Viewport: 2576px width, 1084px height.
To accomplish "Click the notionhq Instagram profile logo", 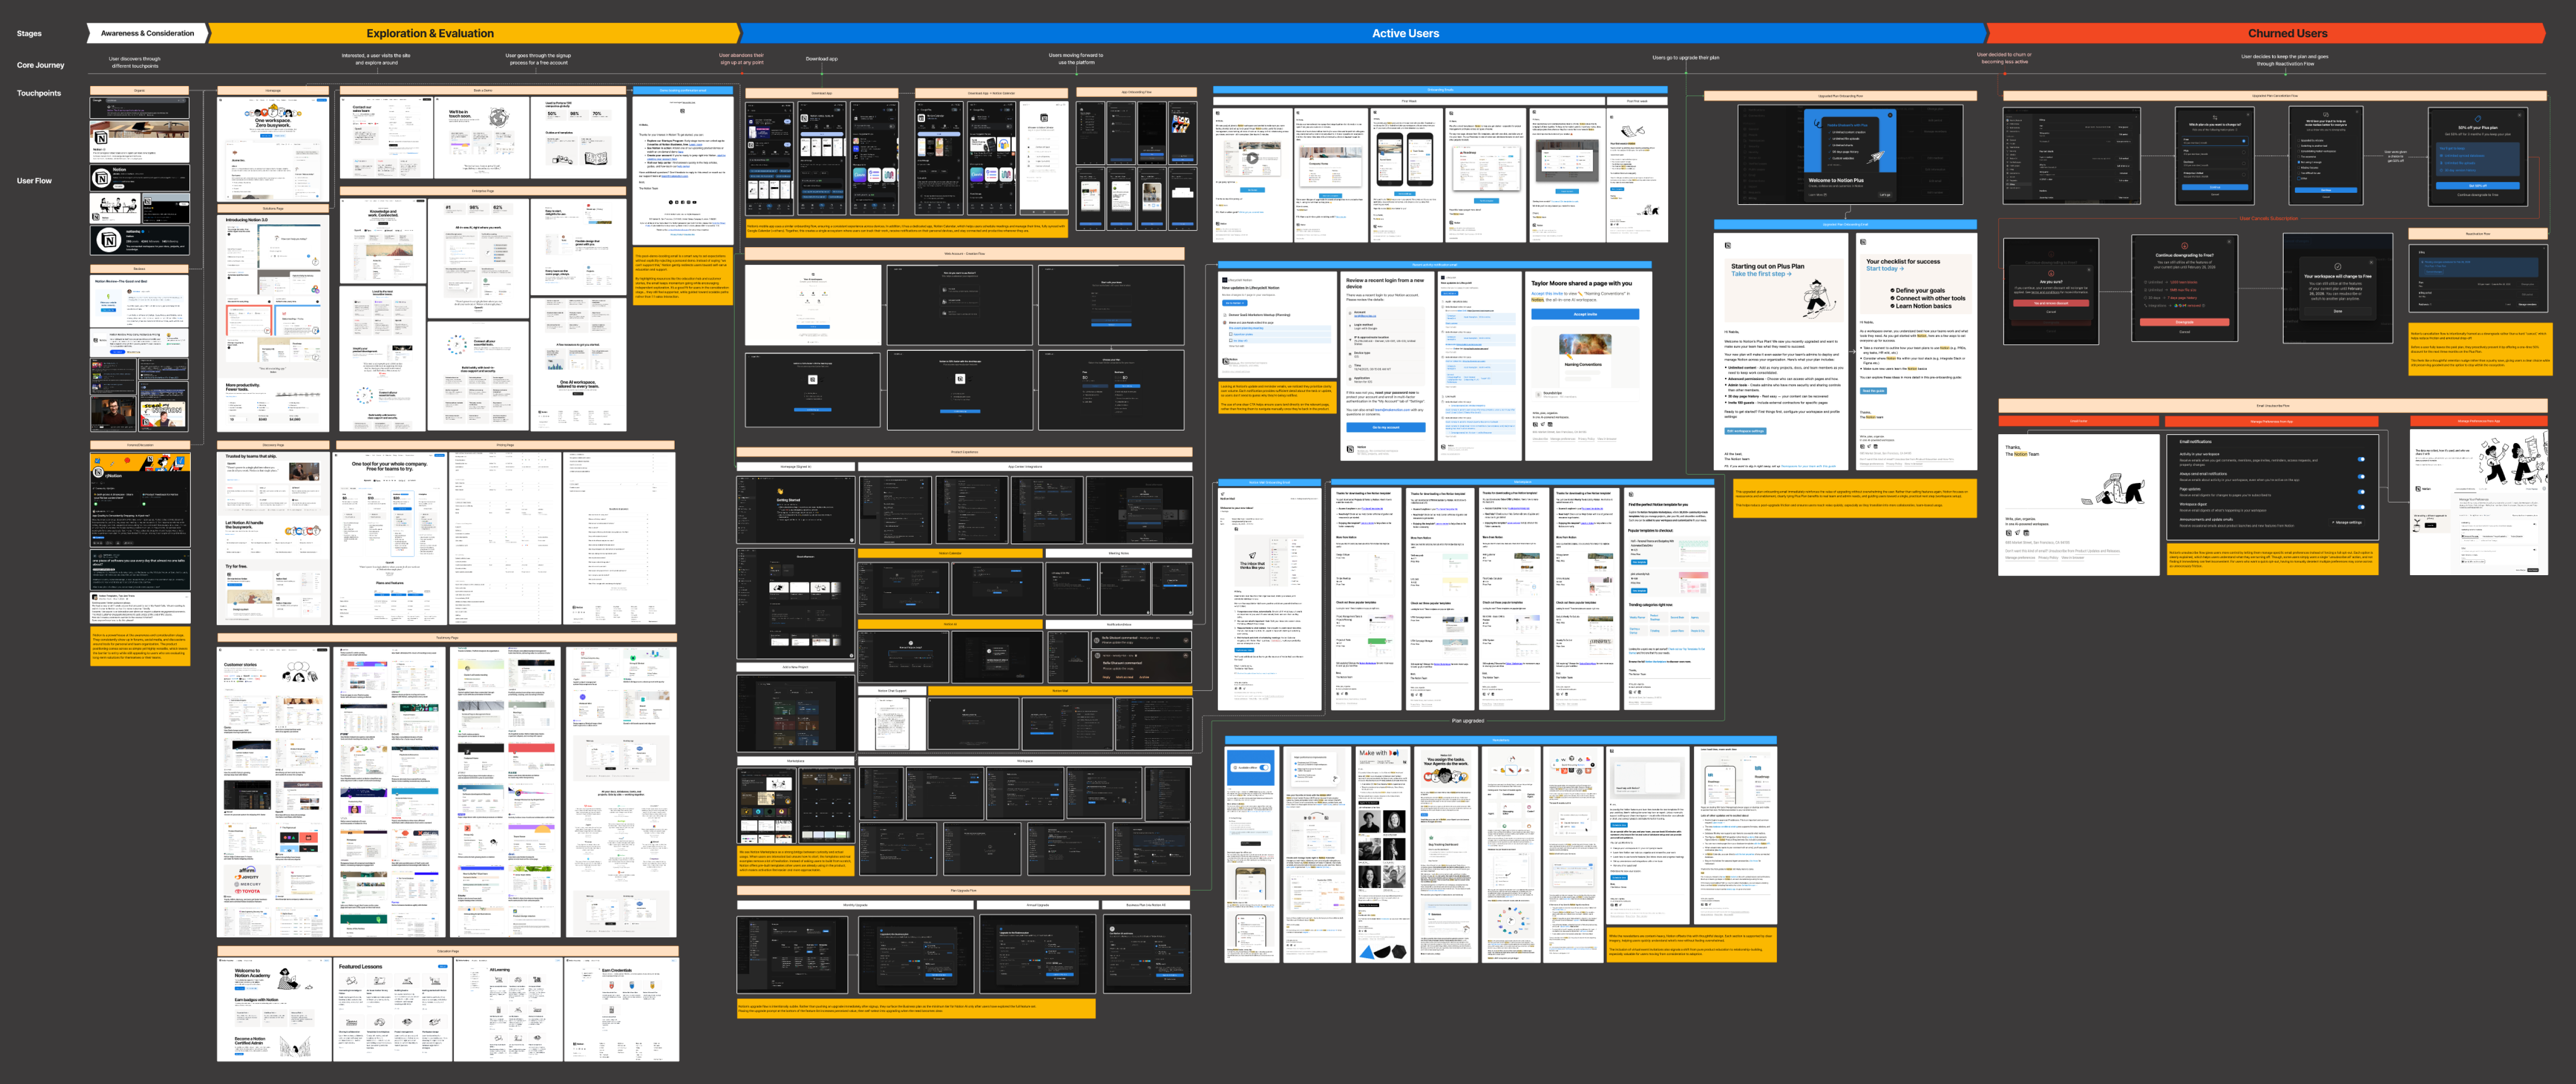I will [109, 240].
